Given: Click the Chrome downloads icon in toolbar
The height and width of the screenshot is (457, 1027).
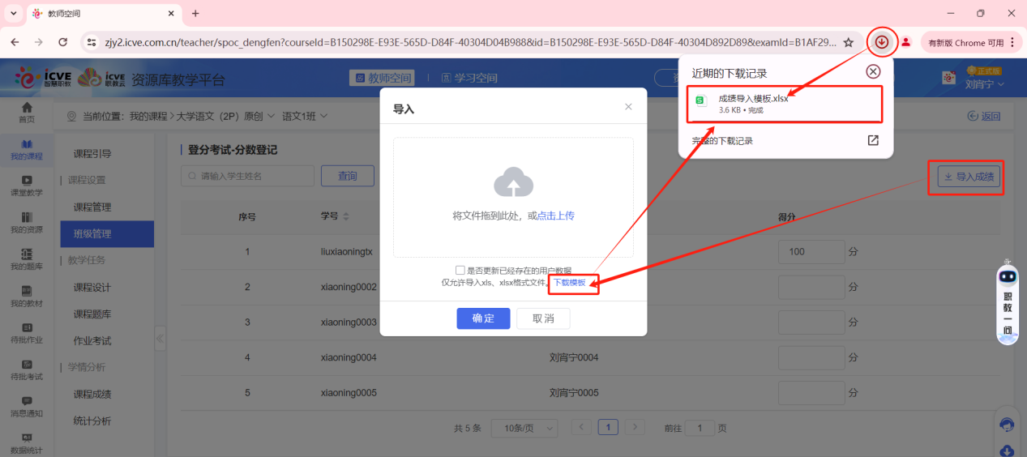Looking at the screenshot, I should point(882,42).
